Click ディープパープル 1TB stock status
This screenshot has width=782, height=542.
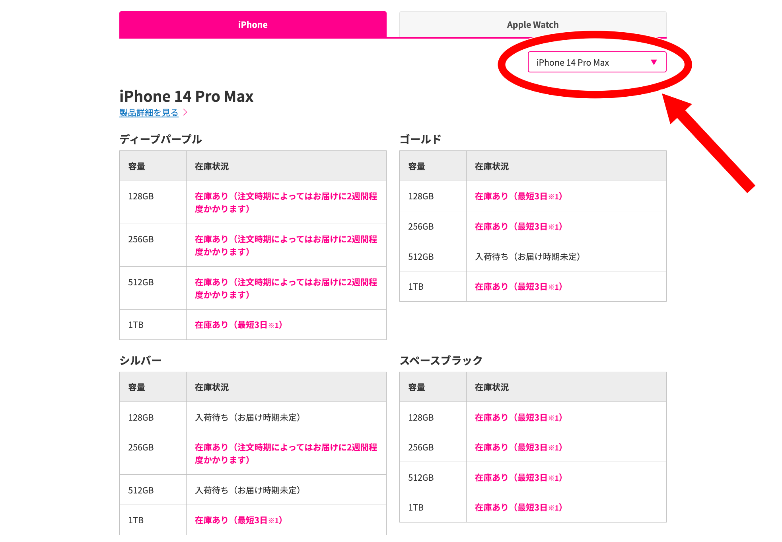pos(239,325)
